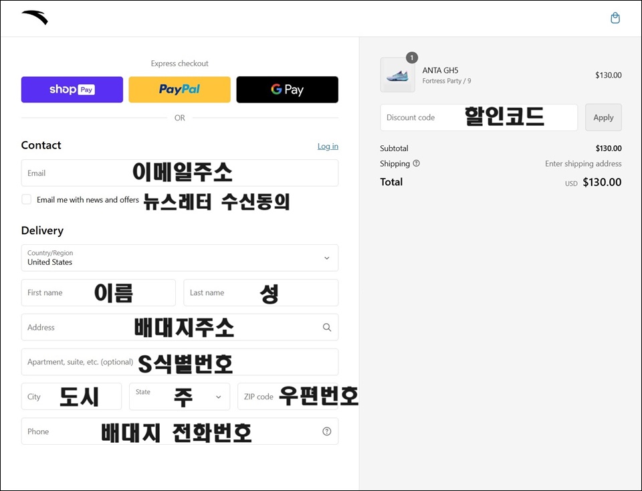Click the ZIP code field
Image resolution: width=642 pixels, height=491 pixels.
[288, 397]
